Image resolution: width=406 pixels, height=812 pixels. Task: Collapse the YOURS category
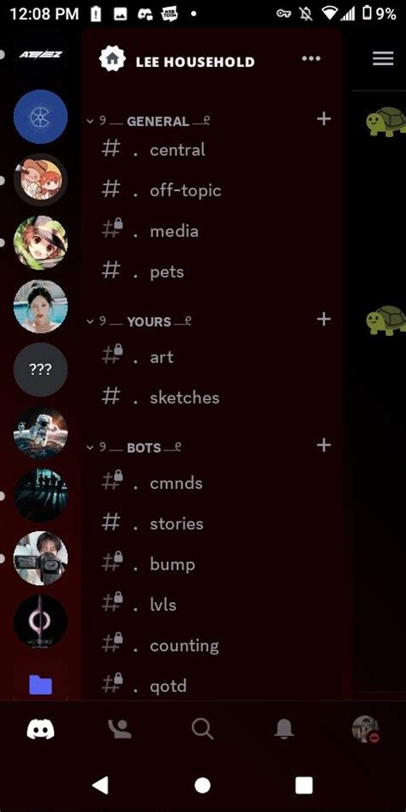tap(140, 321)
